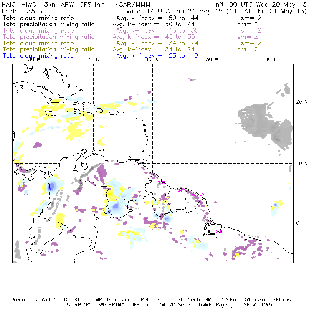The image size is (309, 309).
Task: Click the "50 W" longitude label
Action: (x=212, y=59)
